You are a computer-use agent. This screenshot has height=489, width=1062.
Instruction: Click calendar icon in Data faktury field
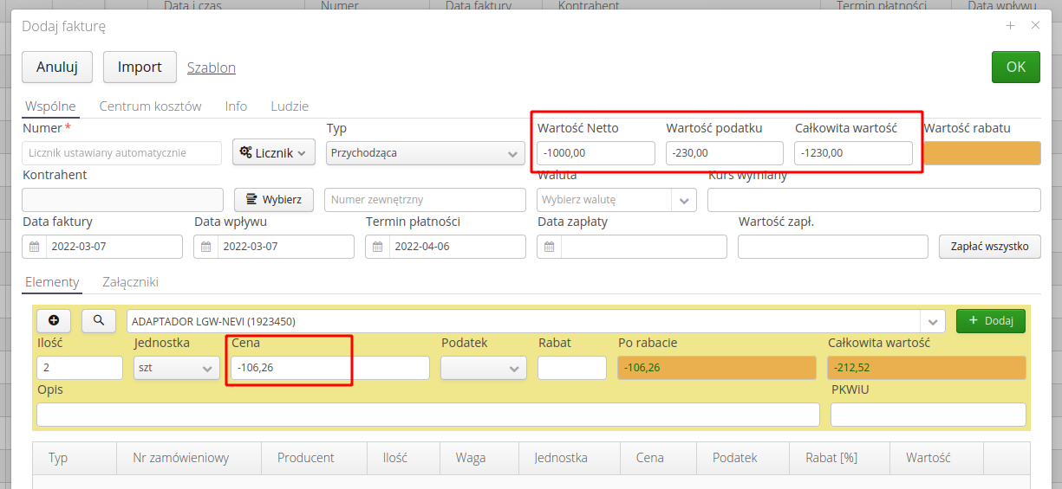[x=35, y=247]
